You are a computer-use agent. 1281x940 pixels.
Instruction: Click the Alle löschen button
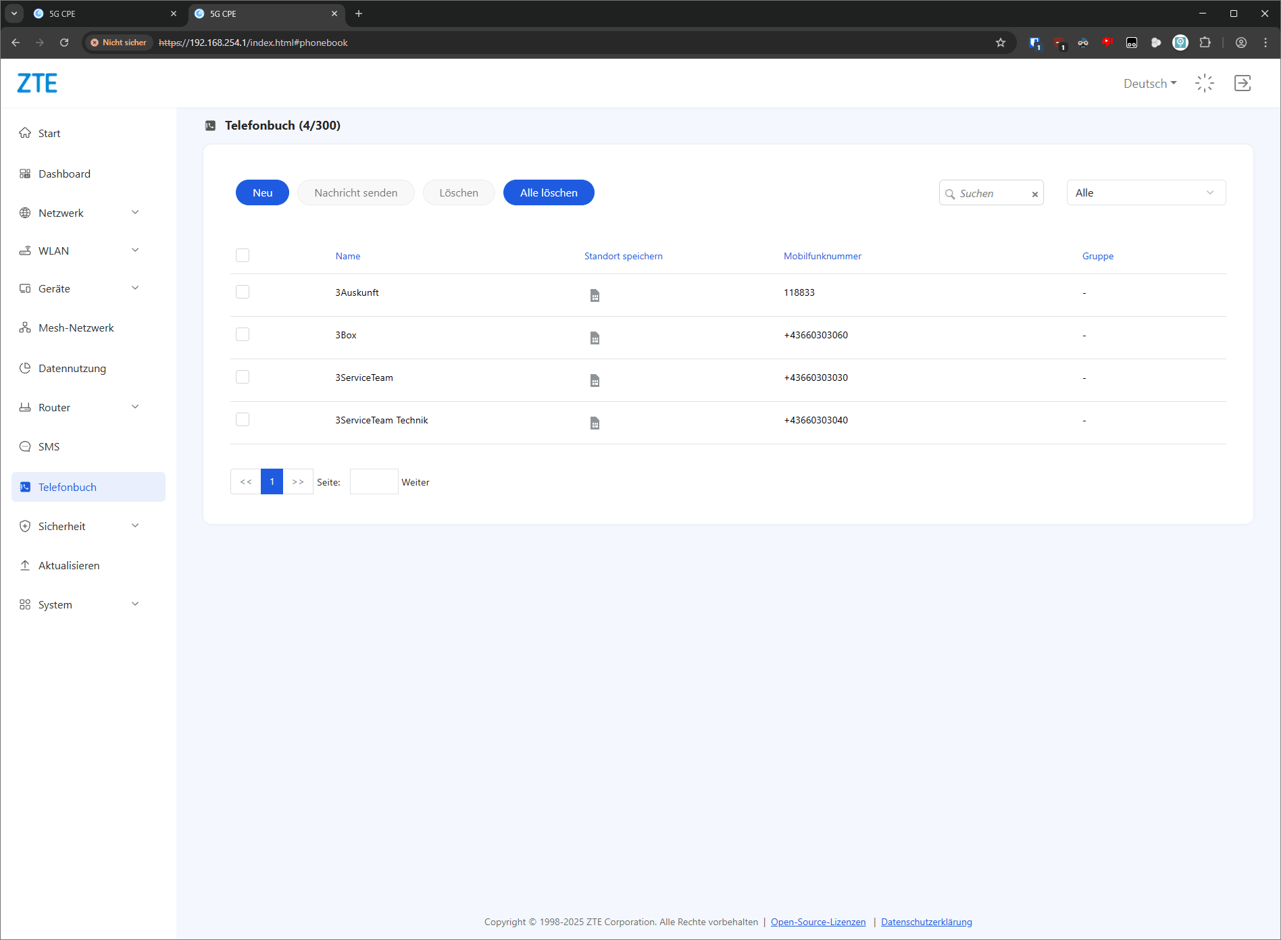(549, 192)
